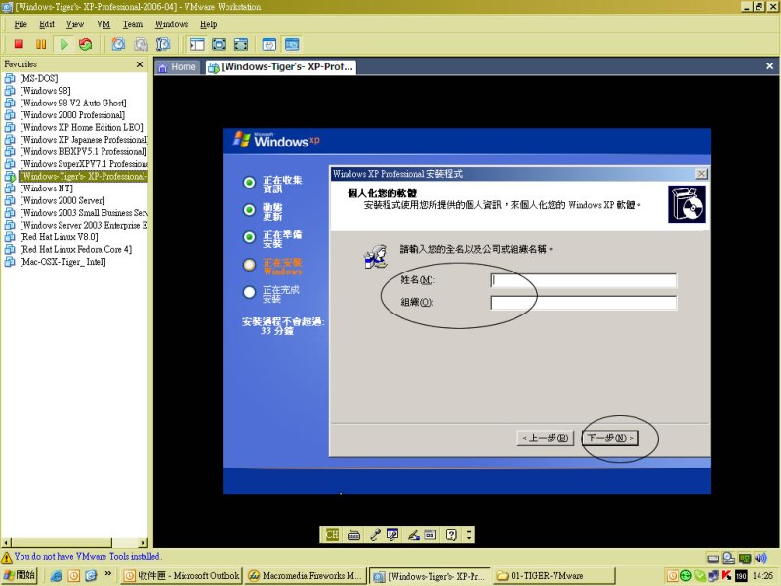This screenshot has height=586, width=781.
Task: Open the Snapshot Manager toolbar icon
Action: click(x=163, y=44)
